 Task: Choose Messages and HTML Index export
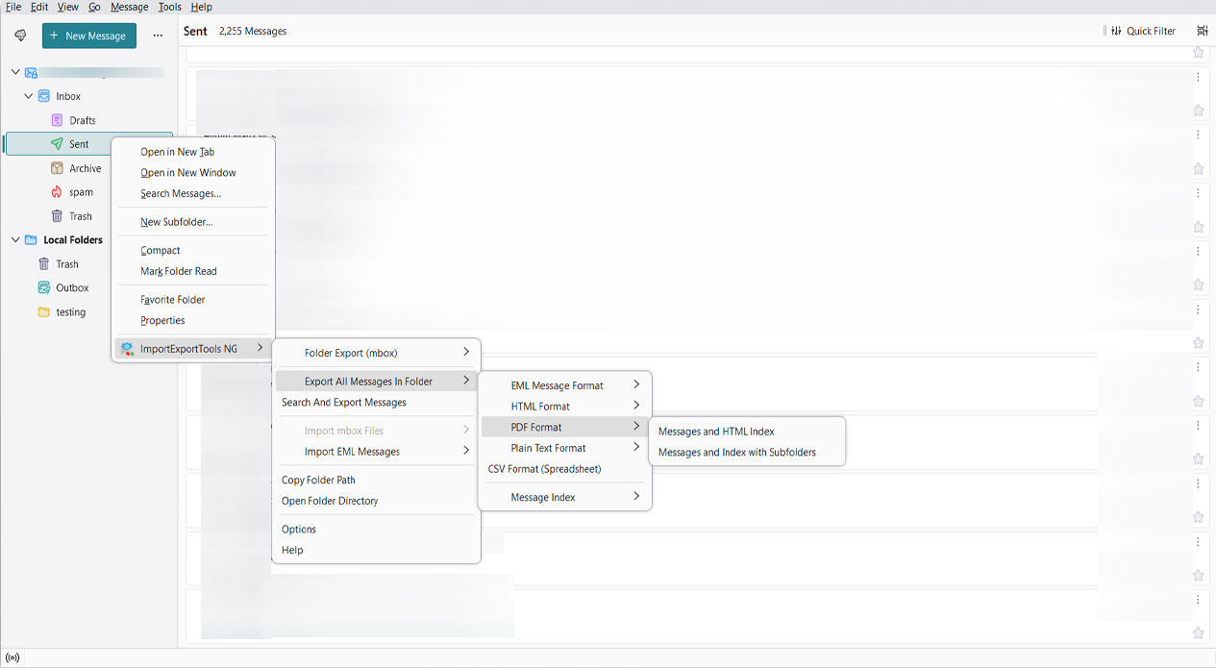(715, 431)
